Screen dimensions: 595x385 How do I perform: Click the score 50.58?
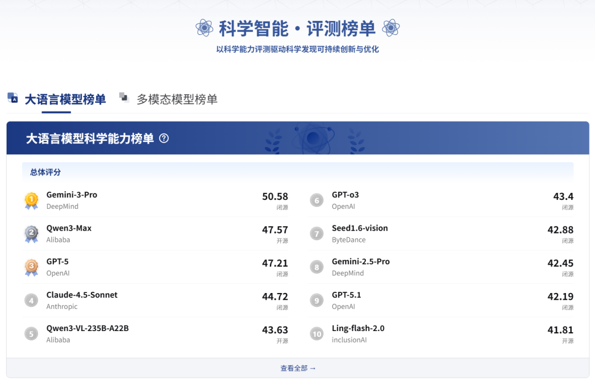click(275, 197)
